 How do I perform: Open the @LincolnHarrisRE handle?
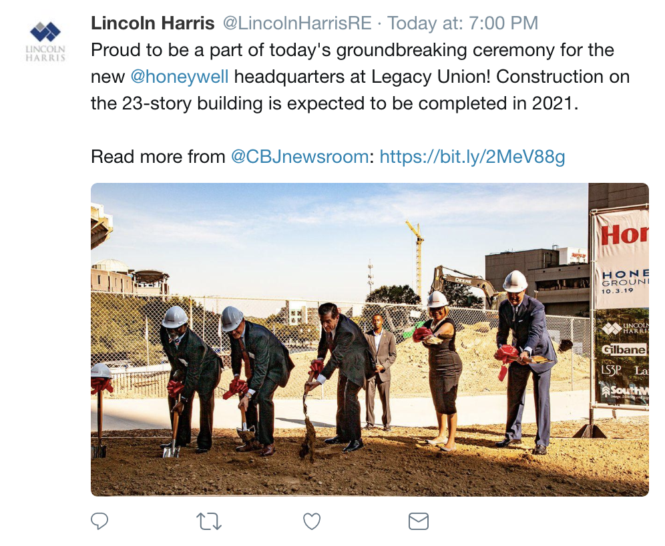coord(296,23)
